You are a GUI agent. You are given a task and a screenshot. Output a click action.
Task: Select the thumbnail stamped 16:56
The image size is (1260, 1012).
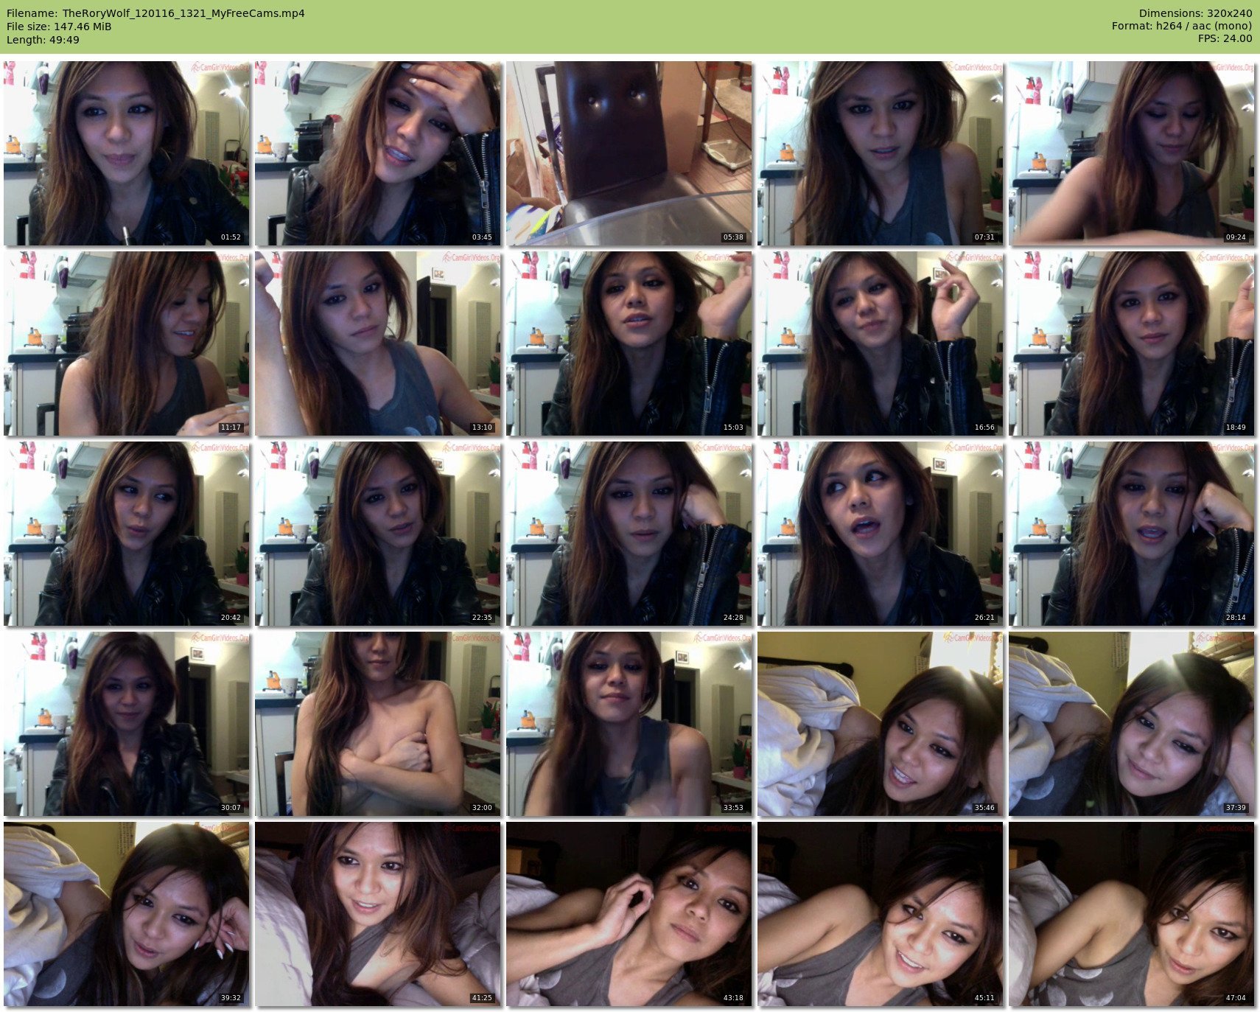pos(881,343)
